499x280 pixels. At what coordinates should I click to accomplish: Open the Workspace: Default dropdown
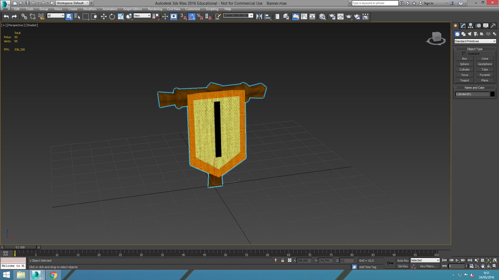(72, 3)
